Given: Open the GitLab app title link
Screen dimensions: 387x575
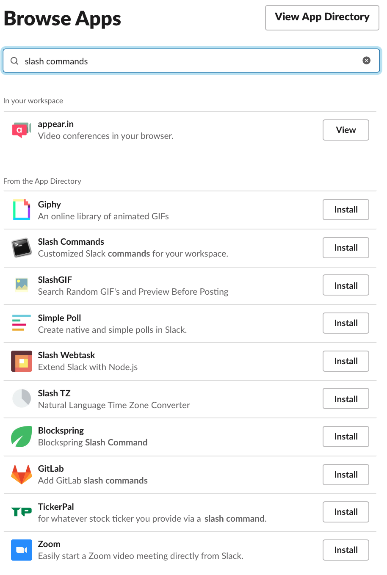Looking at the screenshot, I should [x=51, y=469].
